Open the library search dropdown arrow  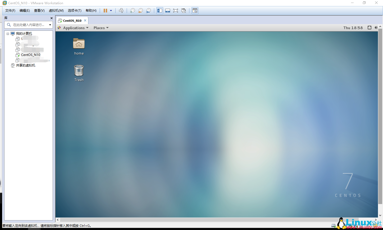coord(50,25)
